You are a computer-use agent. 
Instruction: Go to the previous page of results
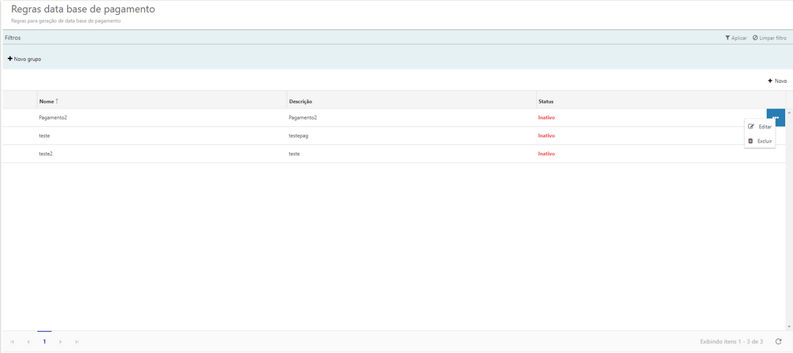(28, 342)
